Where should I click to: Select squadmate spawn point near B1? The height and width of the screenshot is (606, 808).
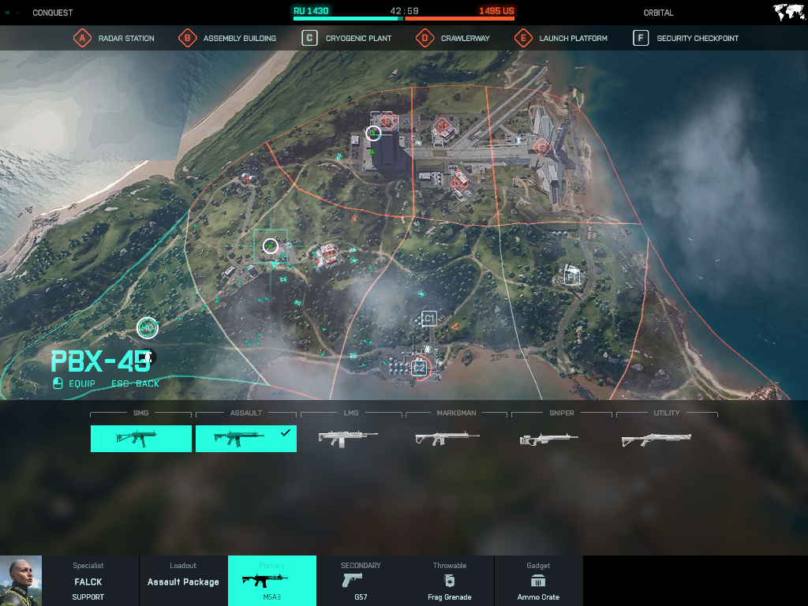click(373, 133)
